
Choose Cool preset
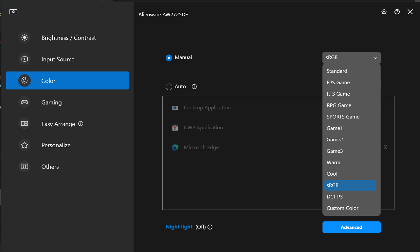[x=350, y=174]
